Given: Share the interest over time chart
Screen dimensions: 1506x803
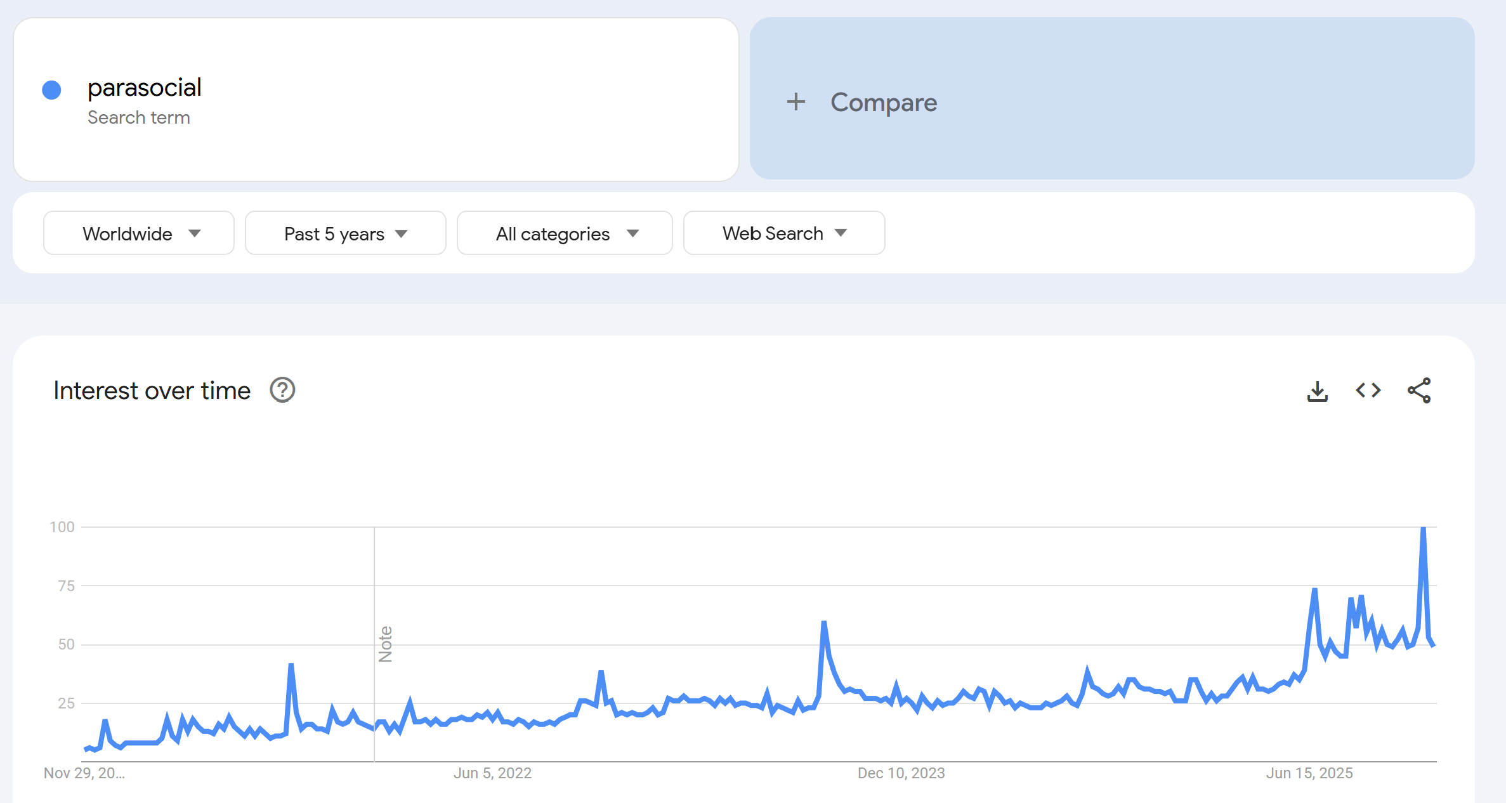Looking at the screenshot, I should (1419, 391).
